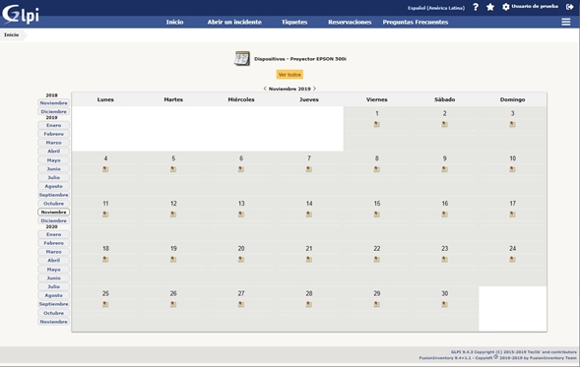Go to next month arrow

point(314,89)
